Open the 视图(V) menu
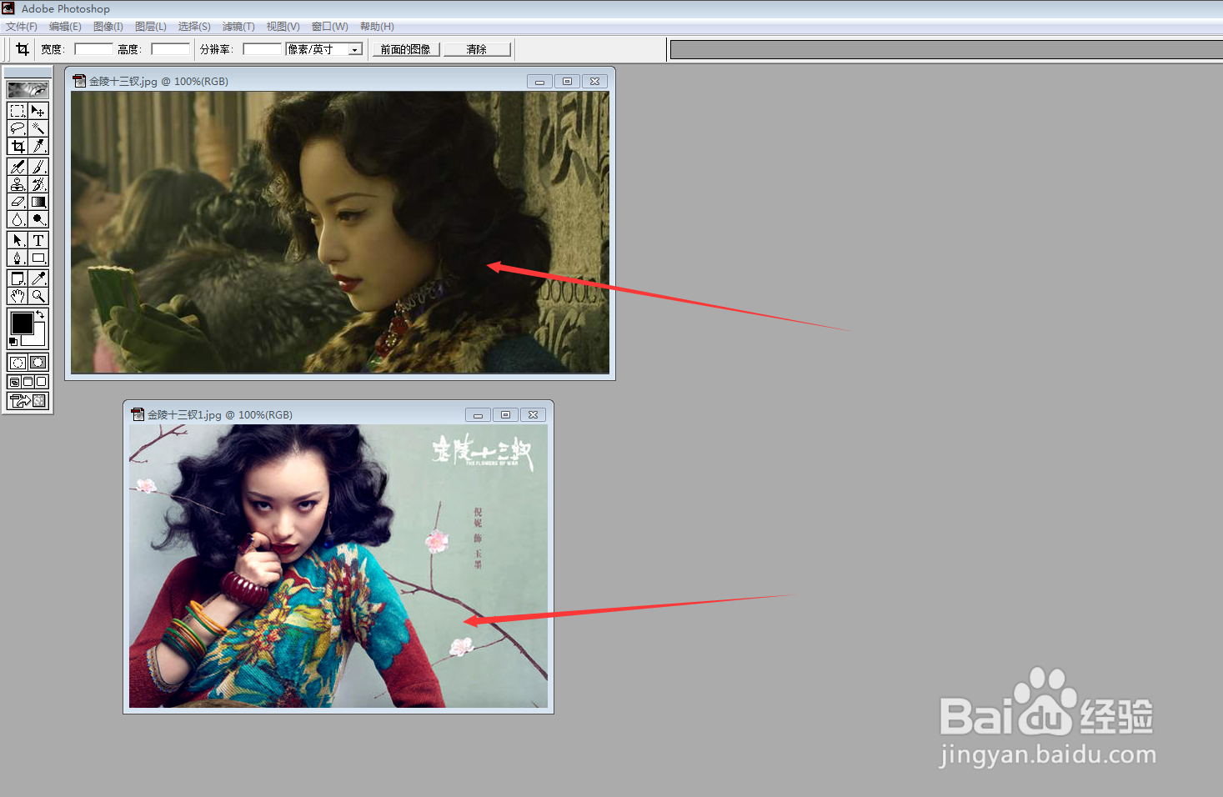This screenshot has height=797, width=1223. point(283,27)
